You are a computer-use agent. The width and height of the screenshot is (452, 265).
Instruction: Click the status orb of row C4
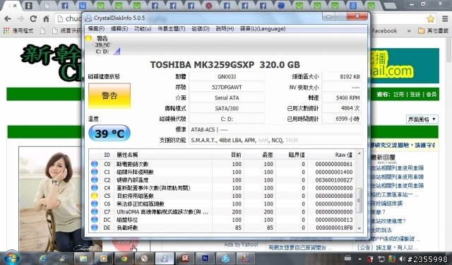coord(94,188)
